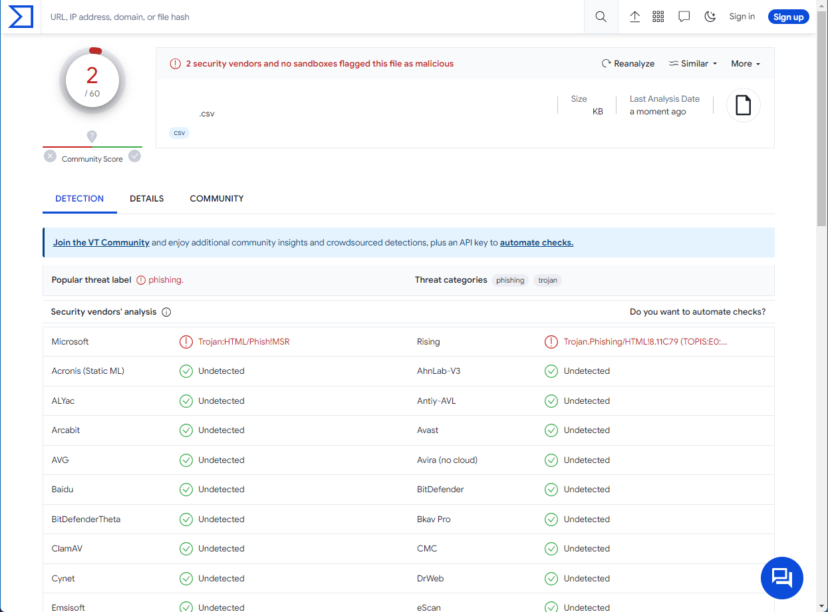Open the More dropdown menu
This screenshot has height=612, width=828.
[746, 64]
